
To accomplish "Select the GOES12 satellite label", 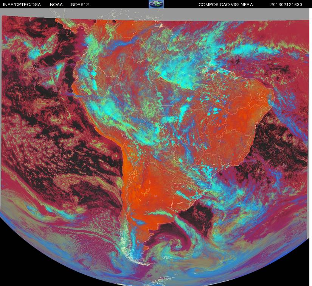I will [80, 5].
